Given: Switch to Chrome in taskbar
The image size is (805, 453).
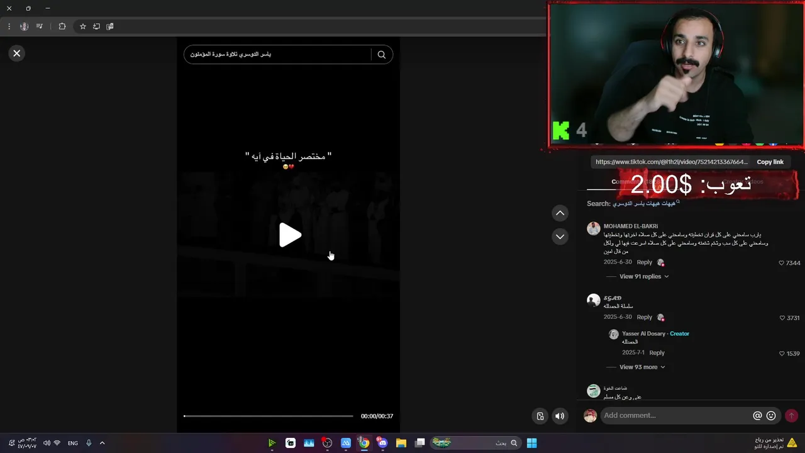Looking at the screenshot, I should pyautogui.click(x=364, y=443).
